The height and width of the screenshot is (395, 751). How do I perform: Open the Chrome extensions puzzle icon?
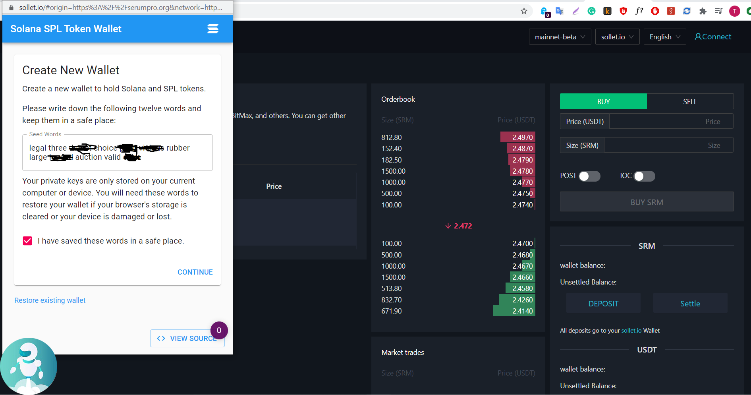[703, 11]
